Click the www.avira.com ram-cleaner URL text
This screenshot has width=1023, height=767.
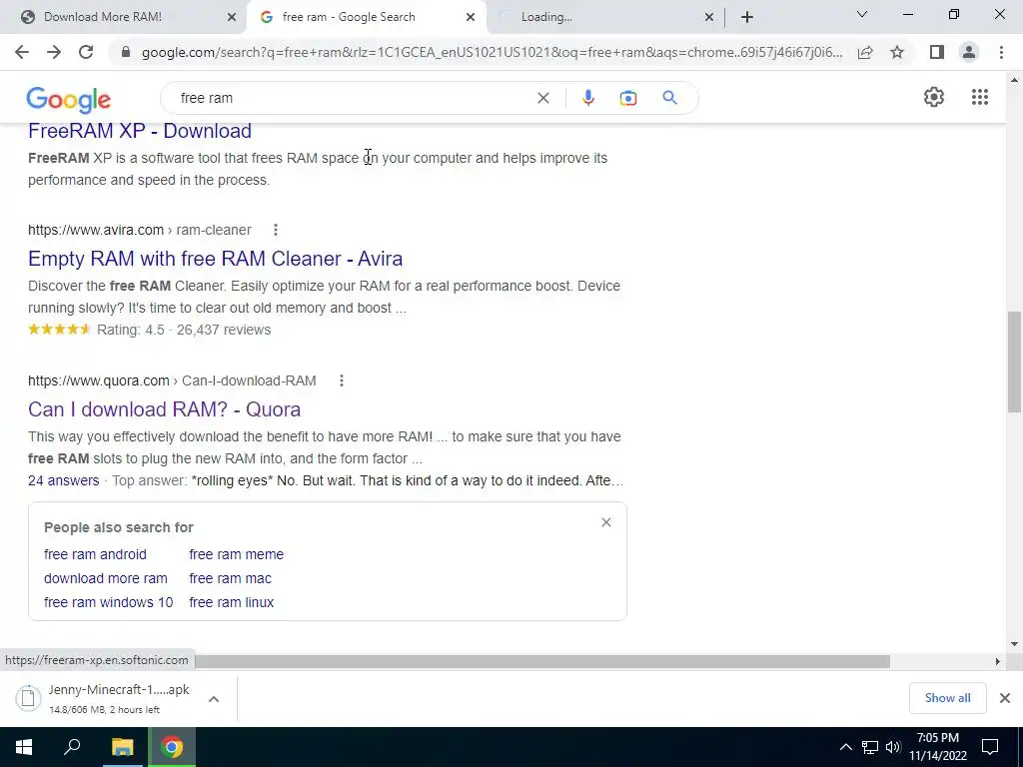pos(140,230)
